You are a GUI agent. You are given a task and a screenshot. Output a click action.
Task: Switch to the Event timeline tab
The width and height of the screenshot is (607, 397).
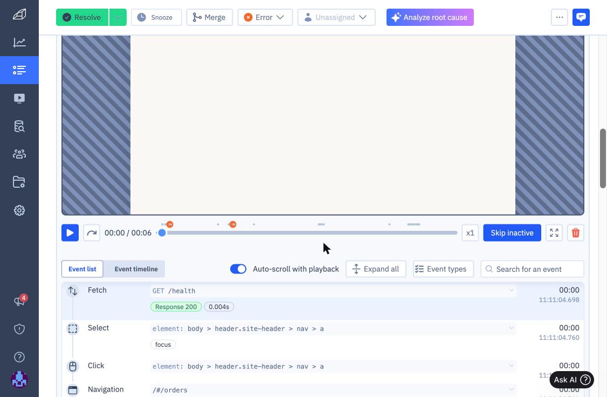click(136, 269)
